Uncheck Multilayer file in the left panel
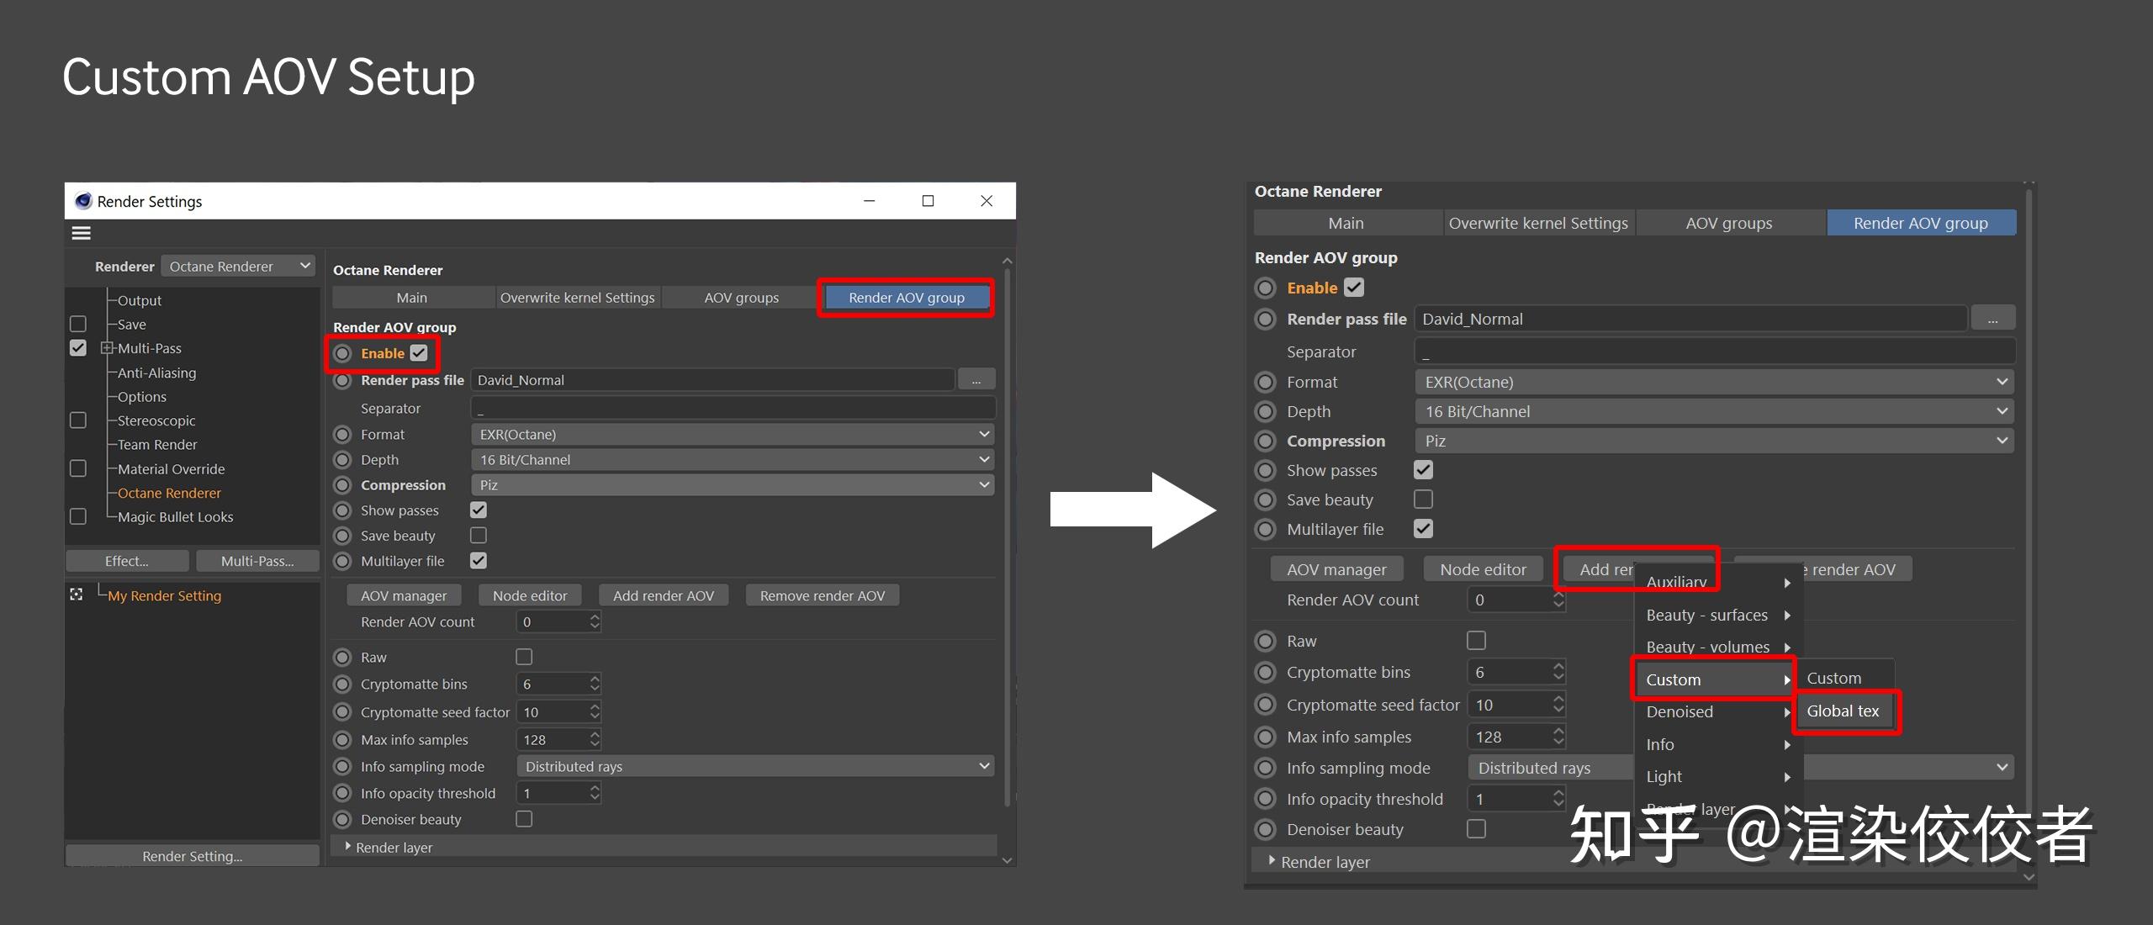The height and width of the screenshot is (925, 2153). click(x=479, y=561)
